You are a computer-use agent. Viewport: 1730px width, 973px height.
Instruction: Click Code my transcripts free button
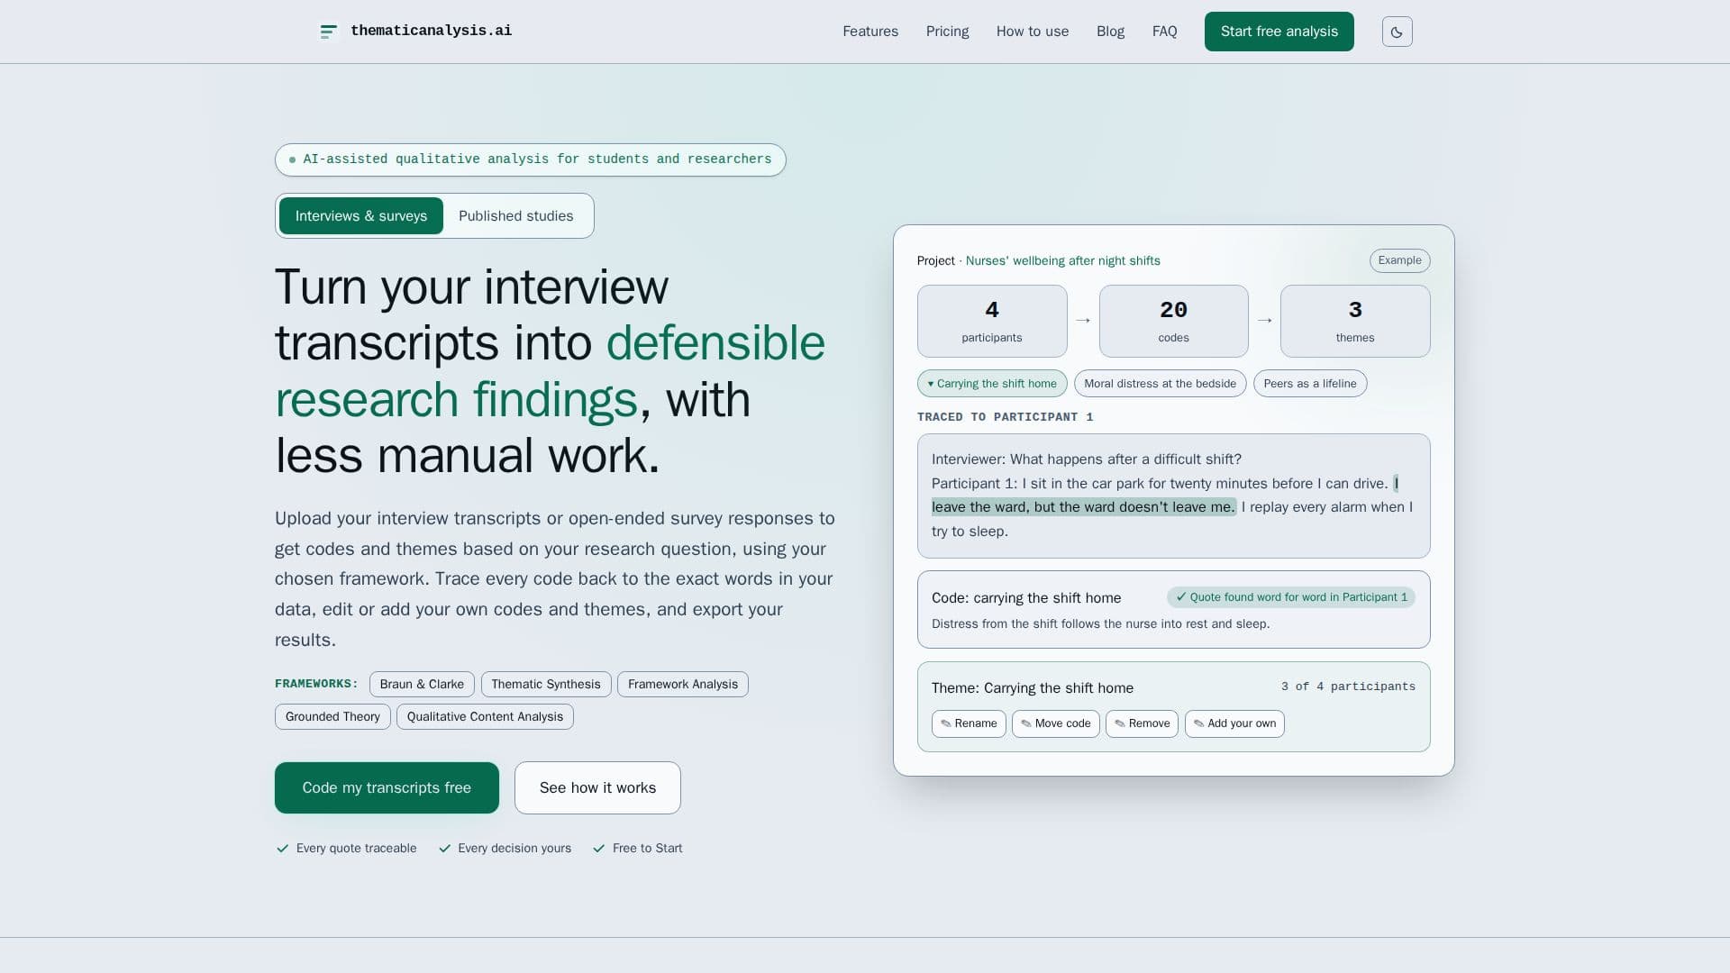(x=387, y=787)
